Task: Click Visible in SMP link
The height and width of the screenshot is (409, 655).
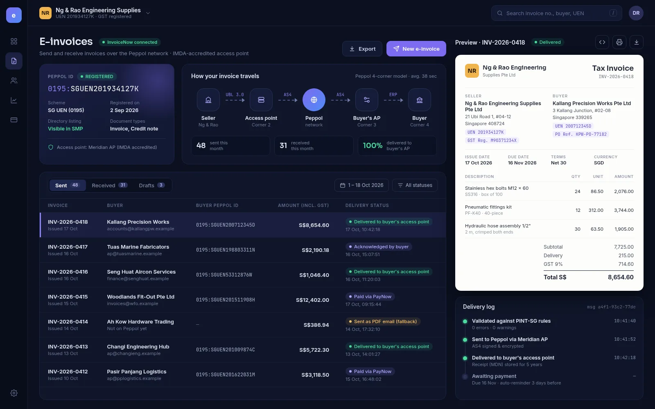Action: (65, 129)
